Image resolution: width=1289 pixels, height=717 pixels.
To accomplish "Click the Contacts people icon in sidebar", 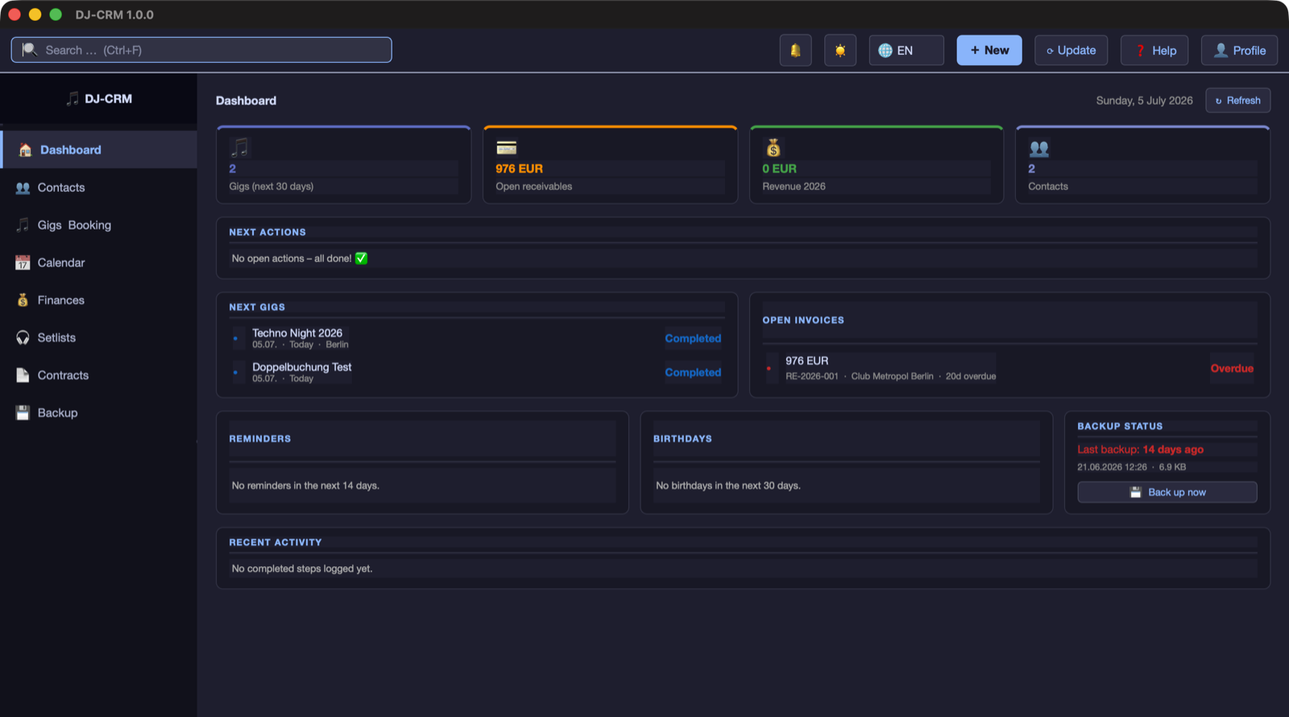I will pos(23,188).
